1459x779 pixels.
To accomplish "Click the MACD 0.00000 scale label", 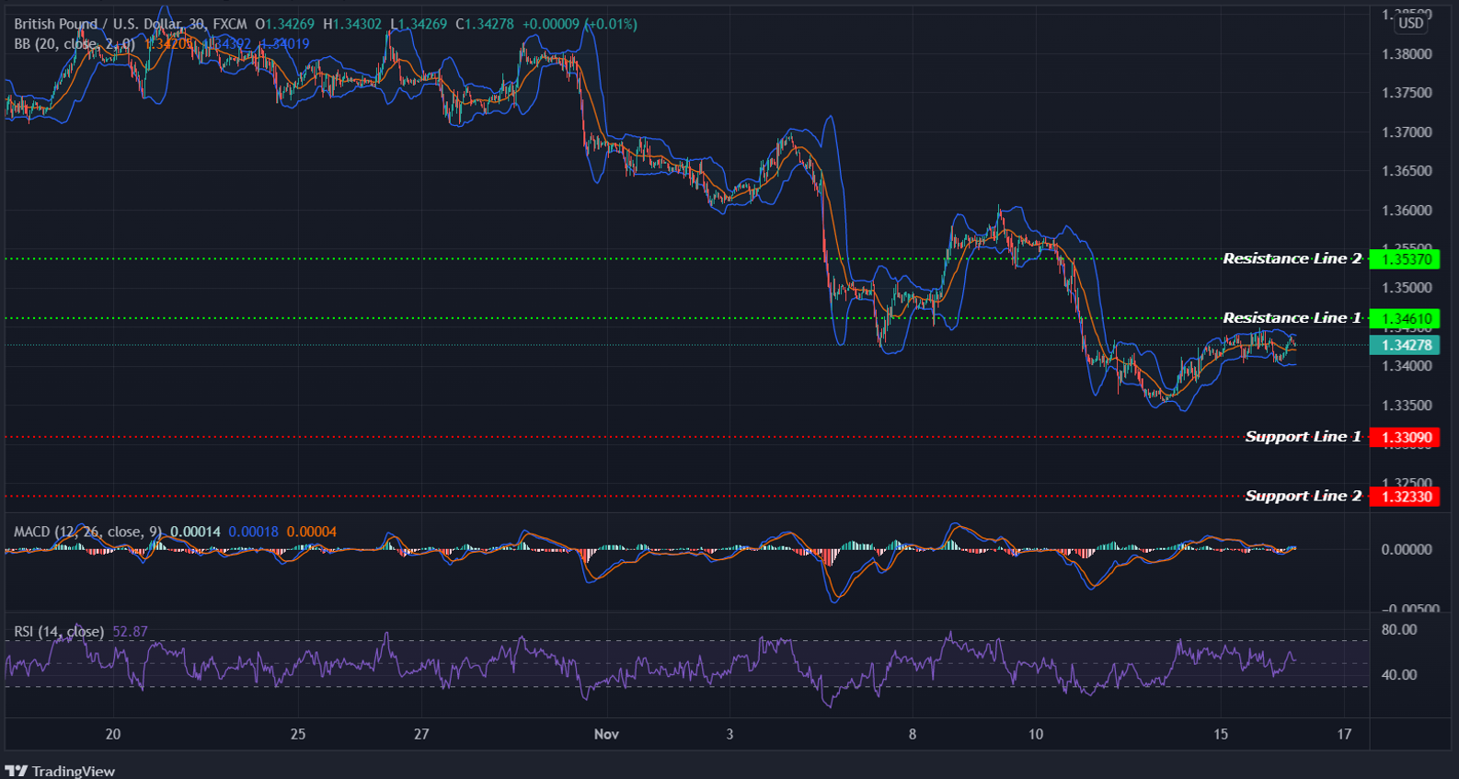I will [x=1407, y=550].
